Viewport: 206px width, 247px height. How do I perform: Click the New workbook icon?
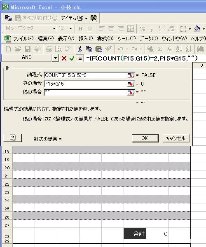click(8, 49)
